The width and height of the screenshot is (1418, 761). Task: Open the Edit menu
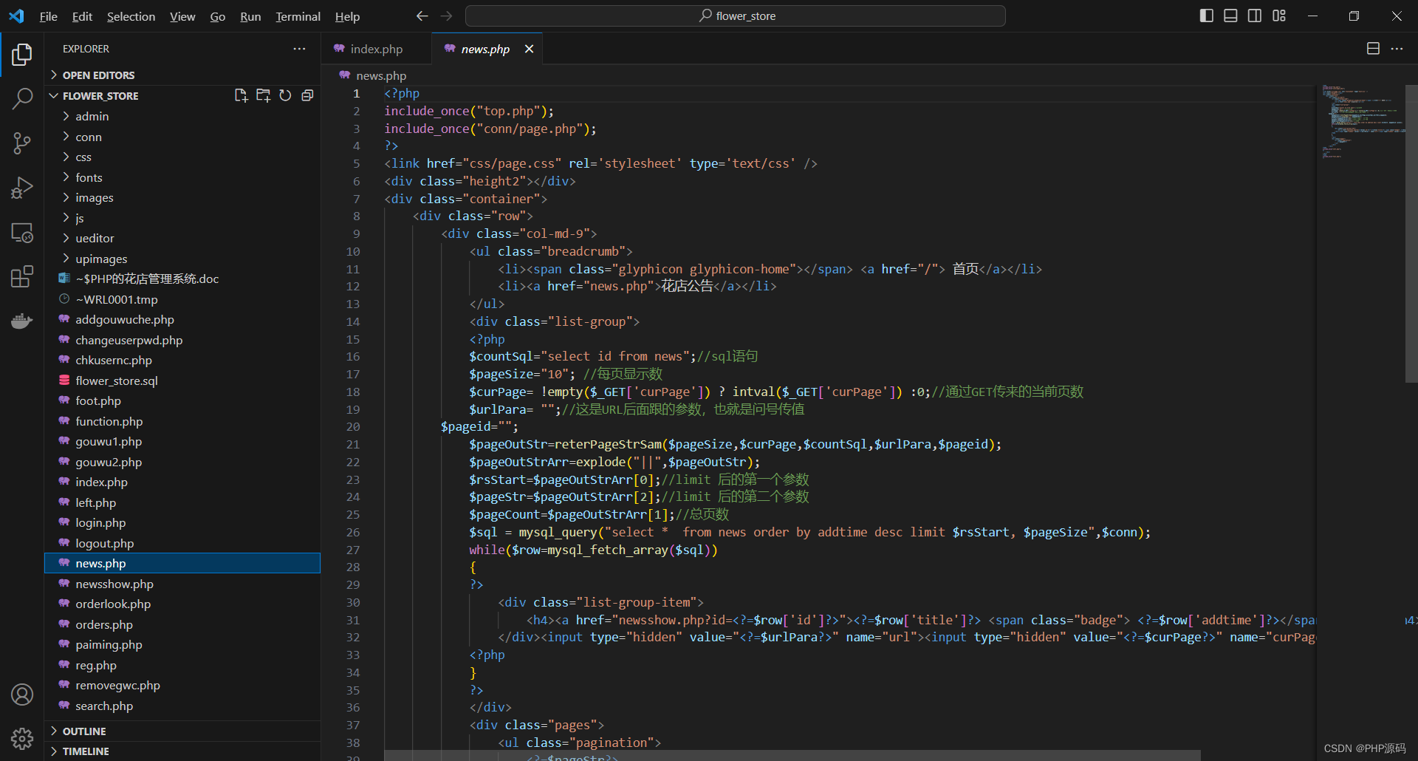pyautogui.click(x=82, y=16)
